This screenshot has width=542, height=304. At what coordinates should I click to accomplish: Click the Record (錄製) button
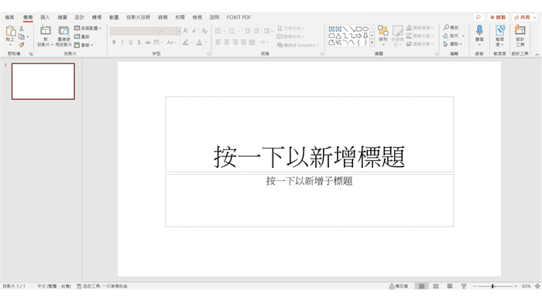(x=498, y=17)
